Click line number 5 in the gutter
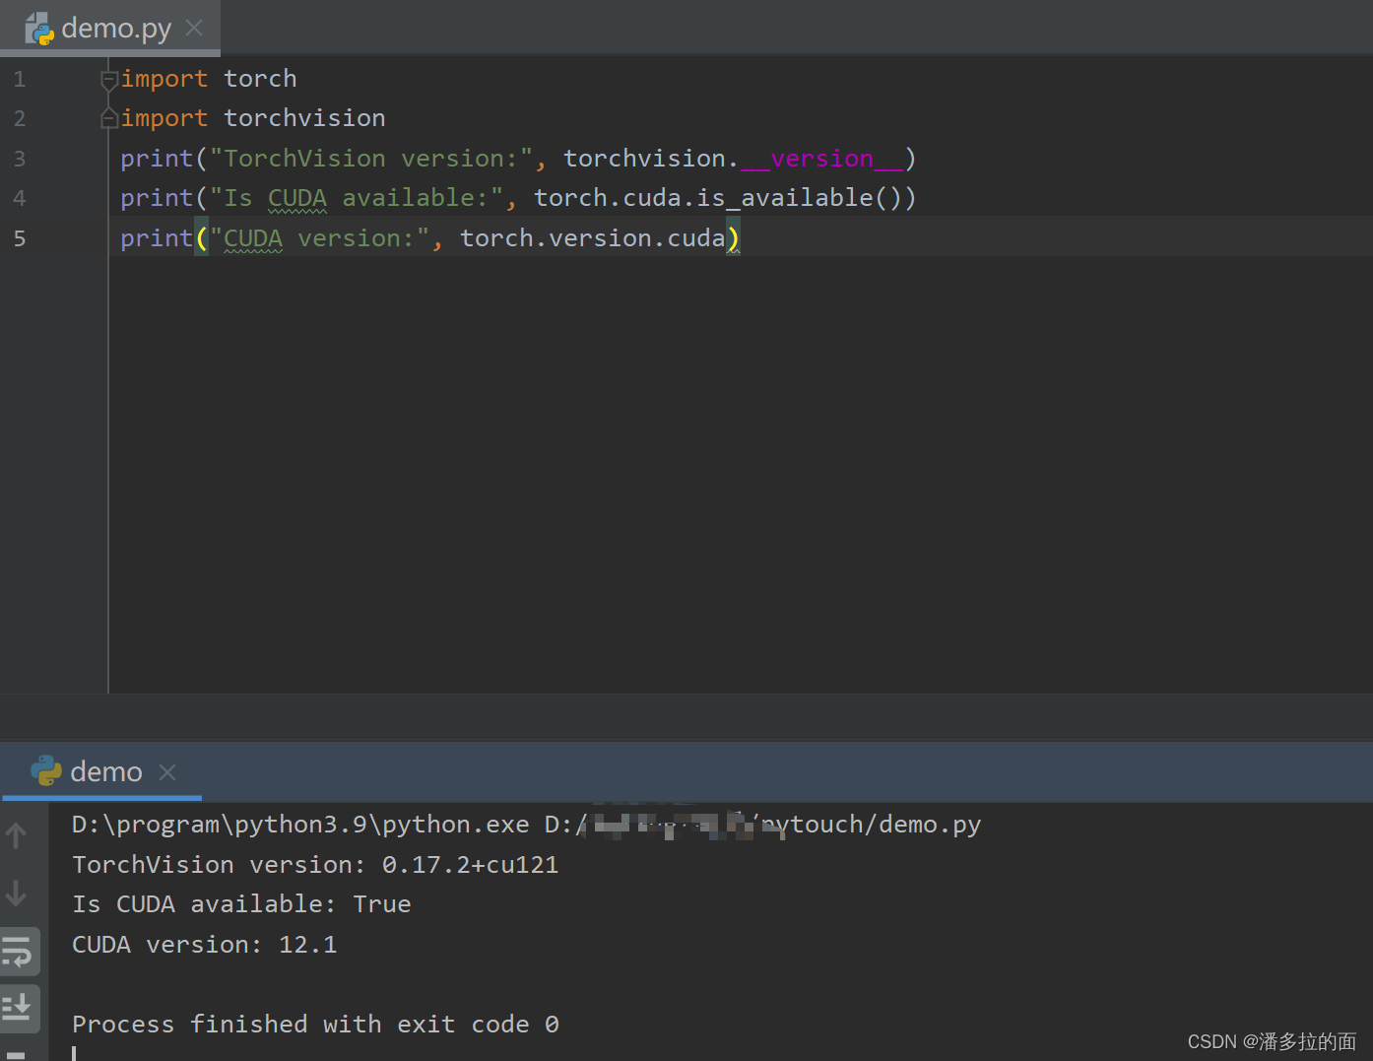Image resolution: width=1373 pixels, height=1061 pixels. [x=20, y=238]
